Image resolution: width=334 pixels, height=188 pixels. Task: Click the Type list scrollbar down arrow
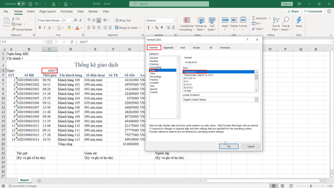pos(257,91)
